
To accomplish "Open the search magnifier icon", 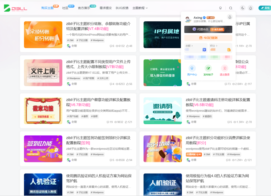I will [x=231, y=8].
